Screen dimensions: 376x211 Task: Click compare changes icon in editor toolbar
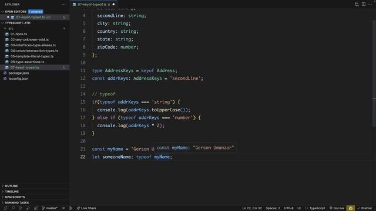click(x=357, y=4)
